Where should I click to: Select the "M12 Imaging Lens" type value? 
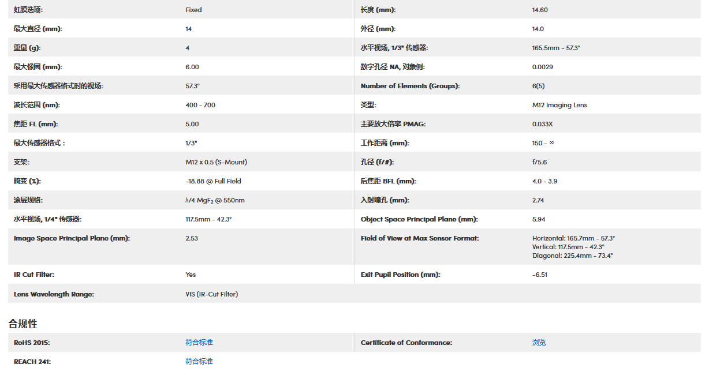559,105
